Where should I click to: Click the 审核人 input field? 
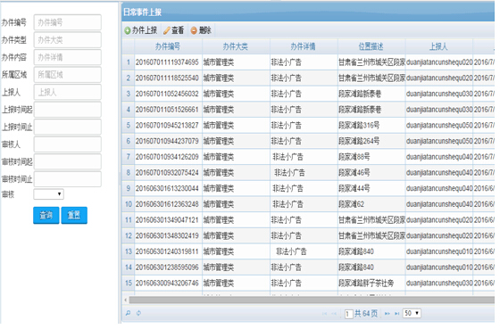tap(68, 144)
